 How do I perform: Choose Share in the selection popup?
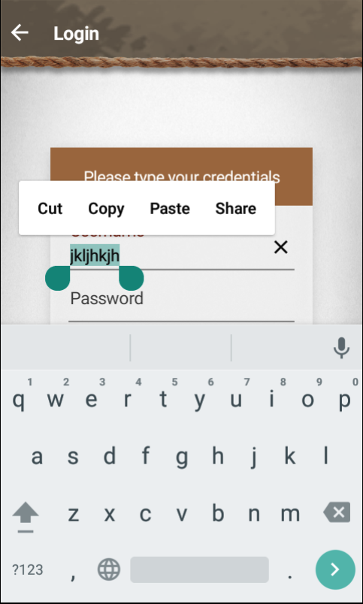click(235, 208)
